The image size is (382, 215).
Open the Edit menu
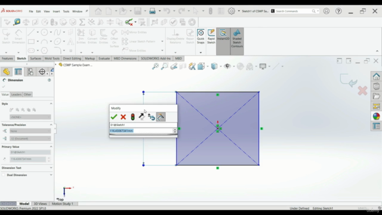point(38,11)
